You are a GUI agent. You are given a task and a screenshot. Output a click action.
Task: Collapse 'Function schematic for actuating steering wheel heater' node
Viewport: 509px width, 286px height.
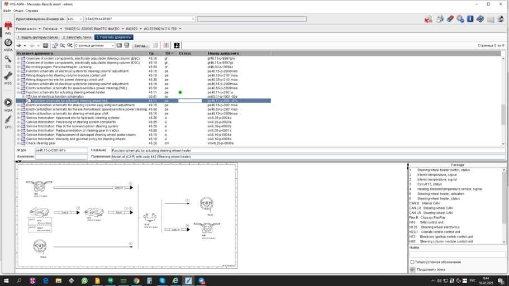pyautogui.click(x=18, y=93)
